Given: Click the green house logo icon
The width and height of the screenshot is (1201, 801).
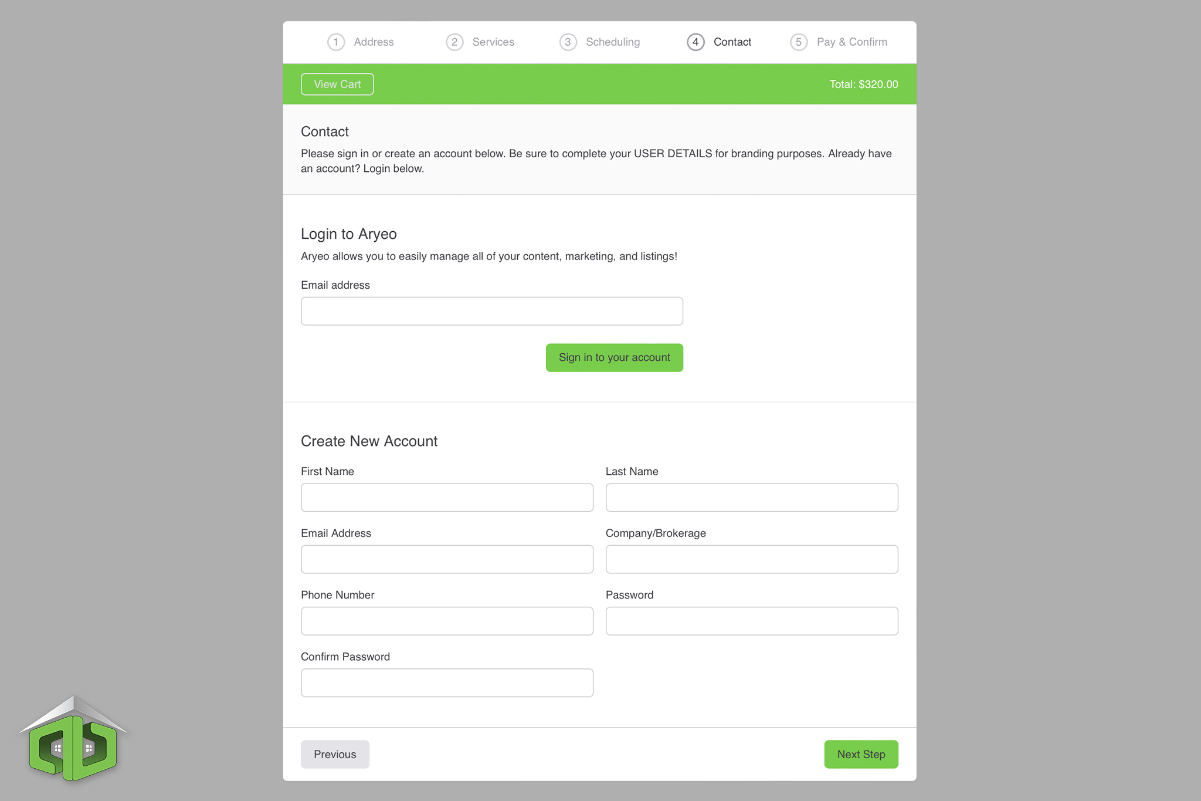Looking at the screenshot, I should [73, 738].
